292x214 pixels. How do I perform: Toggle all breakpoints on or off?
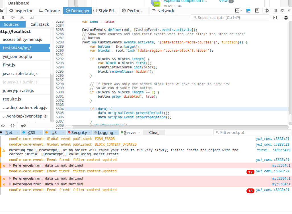23,126
